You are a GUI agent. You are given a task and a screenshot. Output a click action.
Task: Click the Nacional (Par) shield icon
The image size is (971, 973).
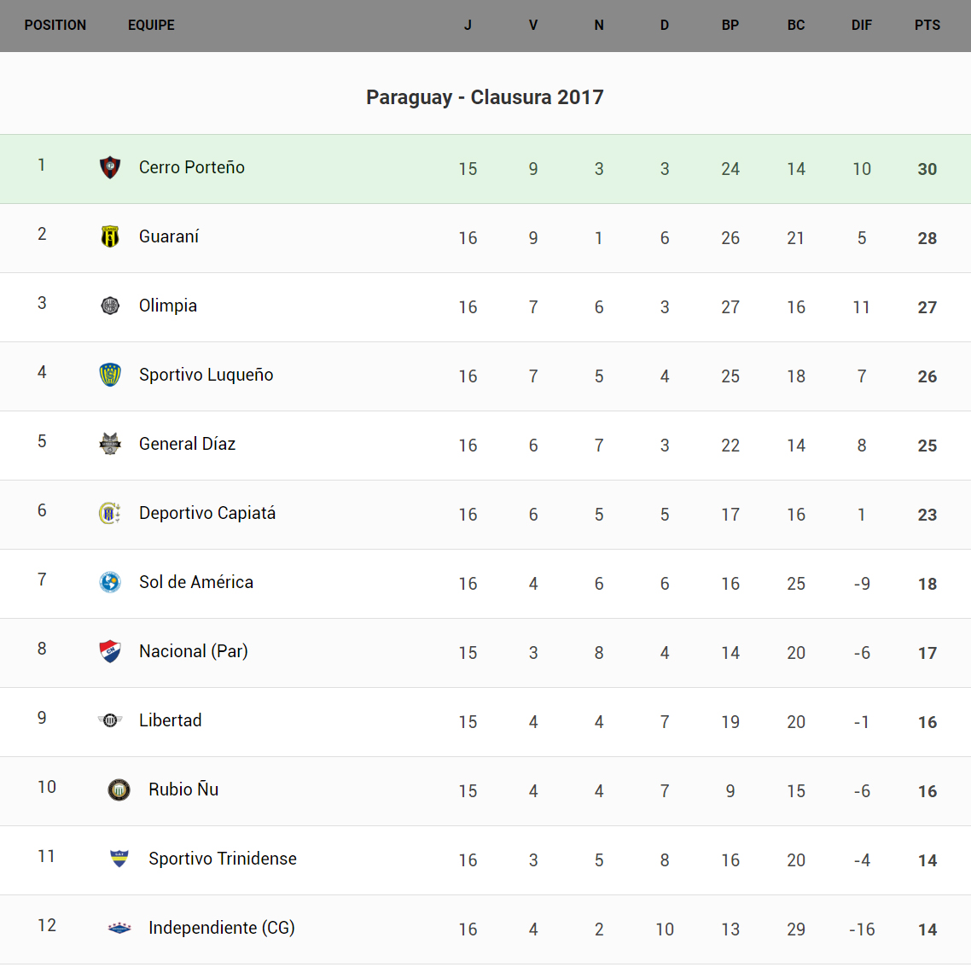click(110, 651)
